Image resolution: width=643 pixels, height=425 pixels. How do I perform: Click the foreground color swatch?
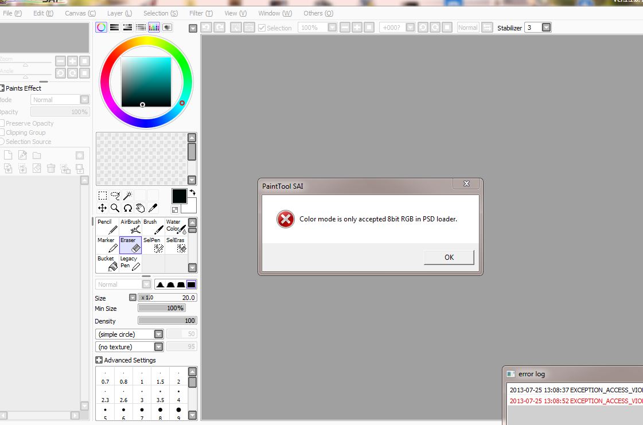(179, 196)
